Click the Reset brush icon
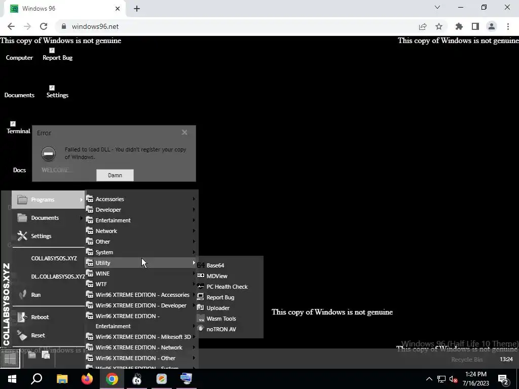The width and height of the screenshot is (519, 389). coord(22,335)
